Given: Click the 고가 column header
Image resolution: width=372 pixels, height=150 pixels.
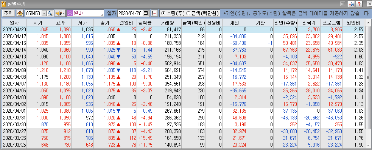Looking at the screenshot, I should pyautogui.click(x=60, y=23).
